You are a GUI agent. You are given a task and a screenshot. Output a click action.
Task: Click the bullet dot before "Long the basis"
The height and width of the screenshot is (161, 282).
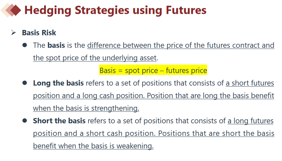click(x=25, y=83)
